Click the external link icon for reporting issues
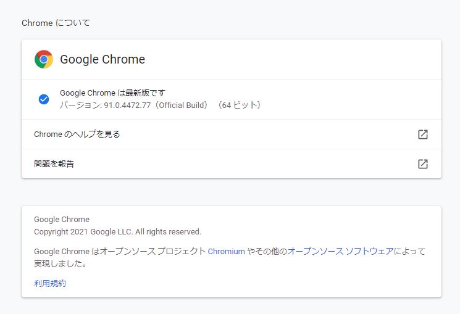 (423, 164)
